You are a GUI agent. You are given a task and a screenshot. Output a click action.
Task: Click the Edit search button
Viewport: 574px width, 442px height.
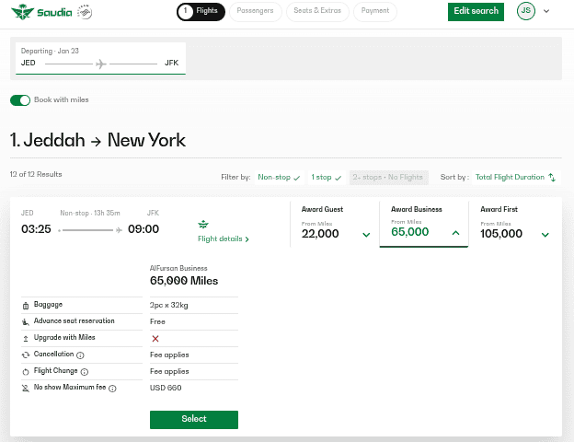tap(476, 12)
